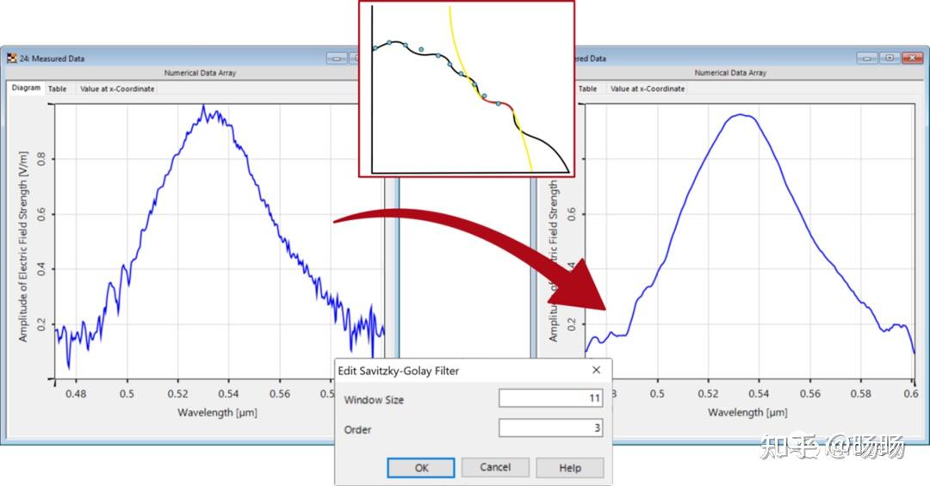Screen dimensions: 930x486
Task: Cancel the Savitzky-Golay filter dialog
Action: pyautogui.click(x=495, y=468)
